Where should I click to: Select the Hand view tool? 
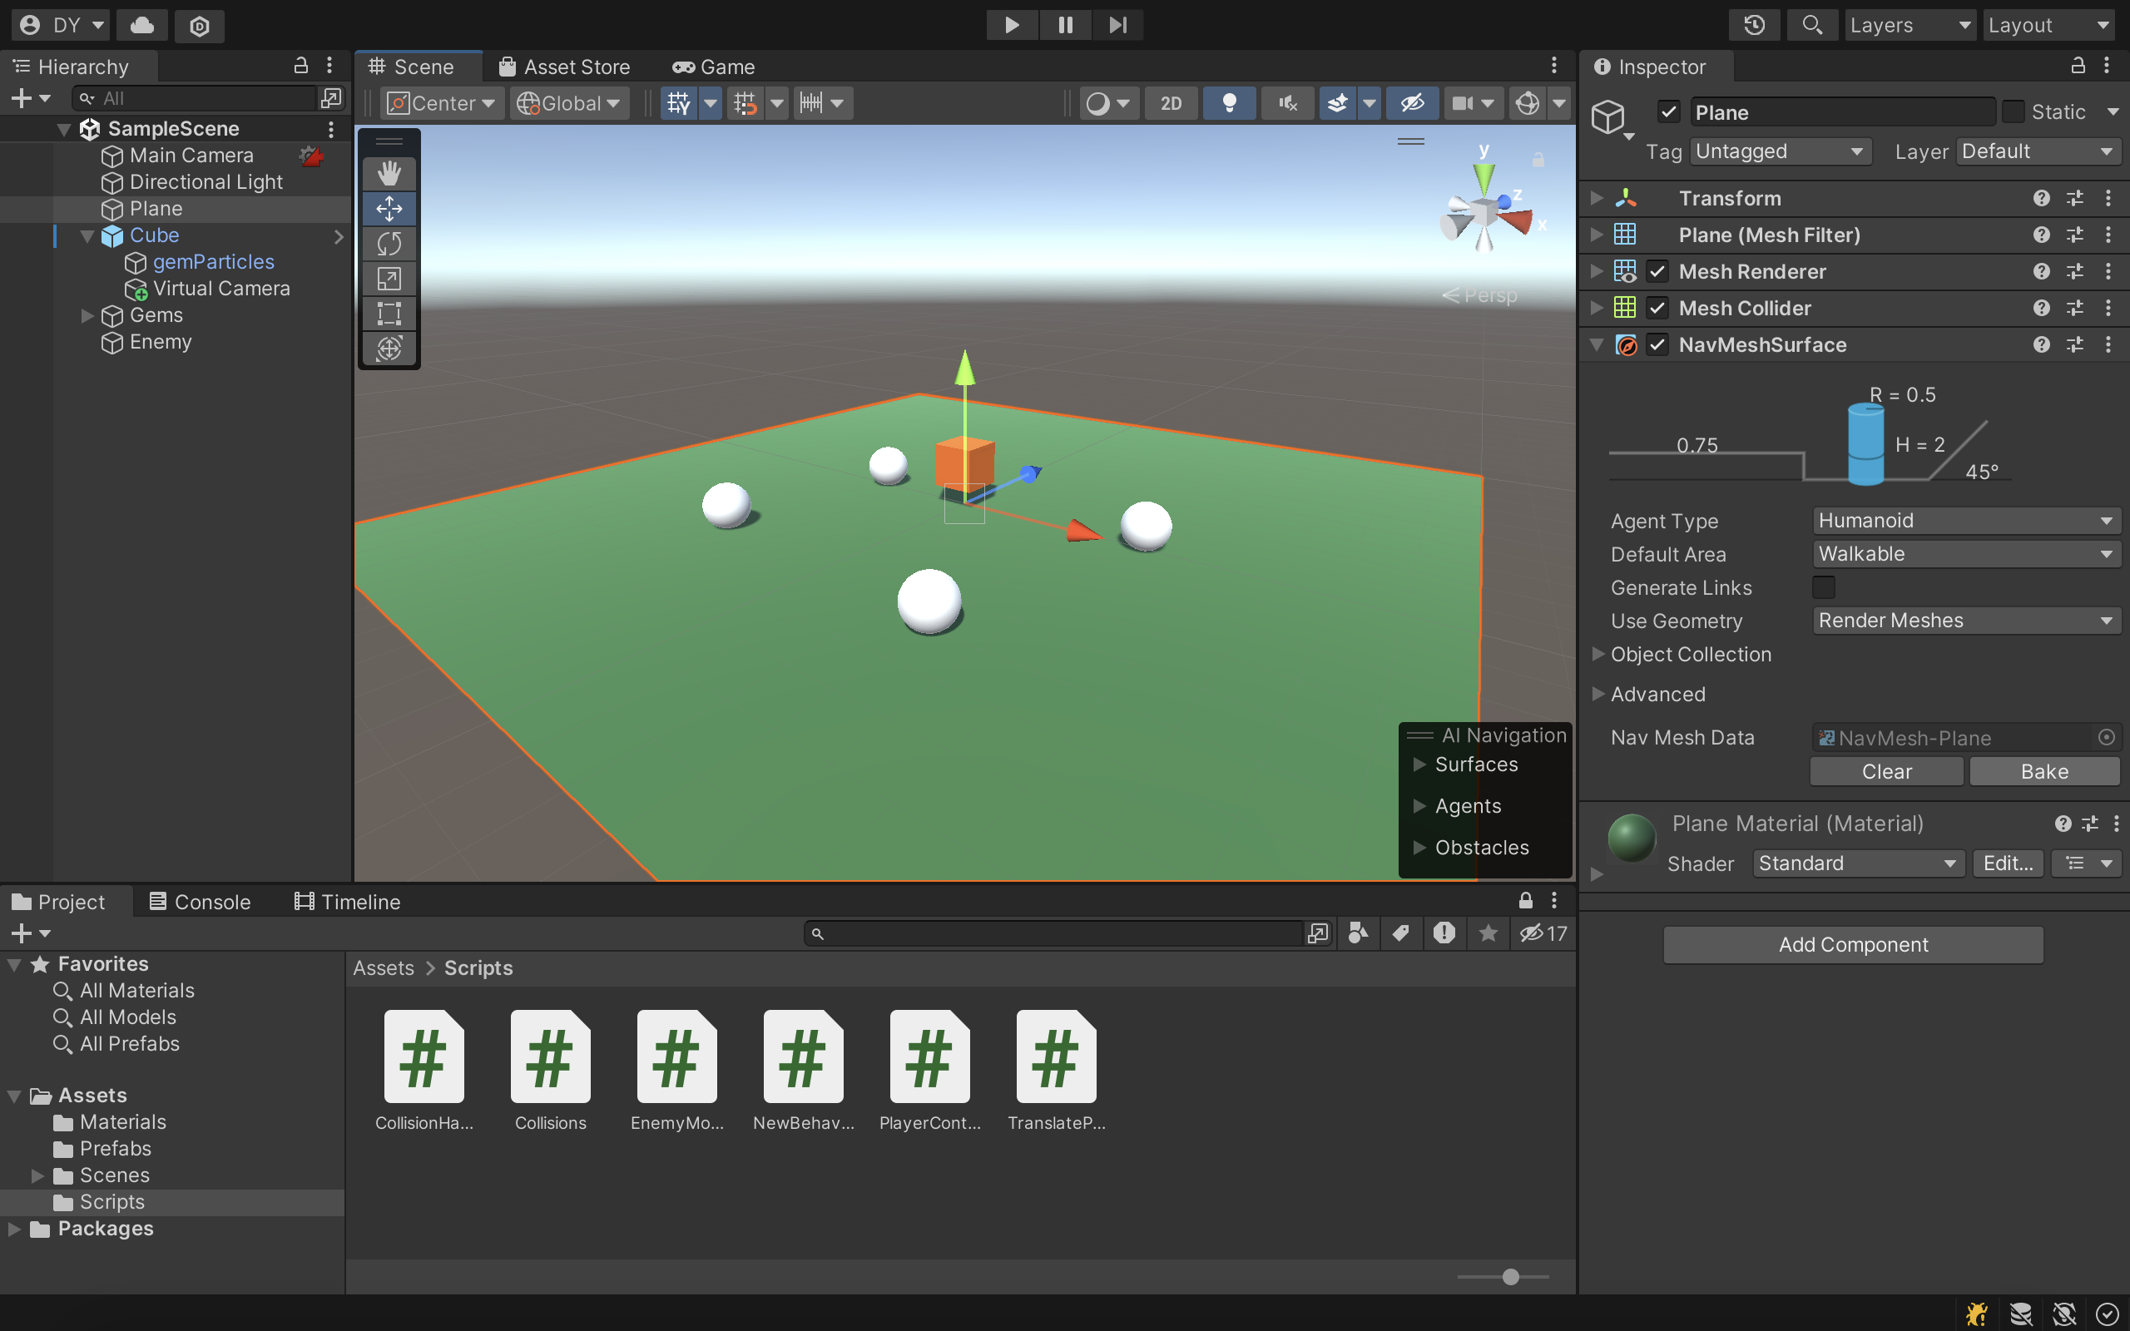click(x=389, y=173)
